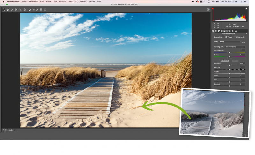Open the Weißabgleich dropdown
This screenshot has height=155, width=255.
point(235,47)
